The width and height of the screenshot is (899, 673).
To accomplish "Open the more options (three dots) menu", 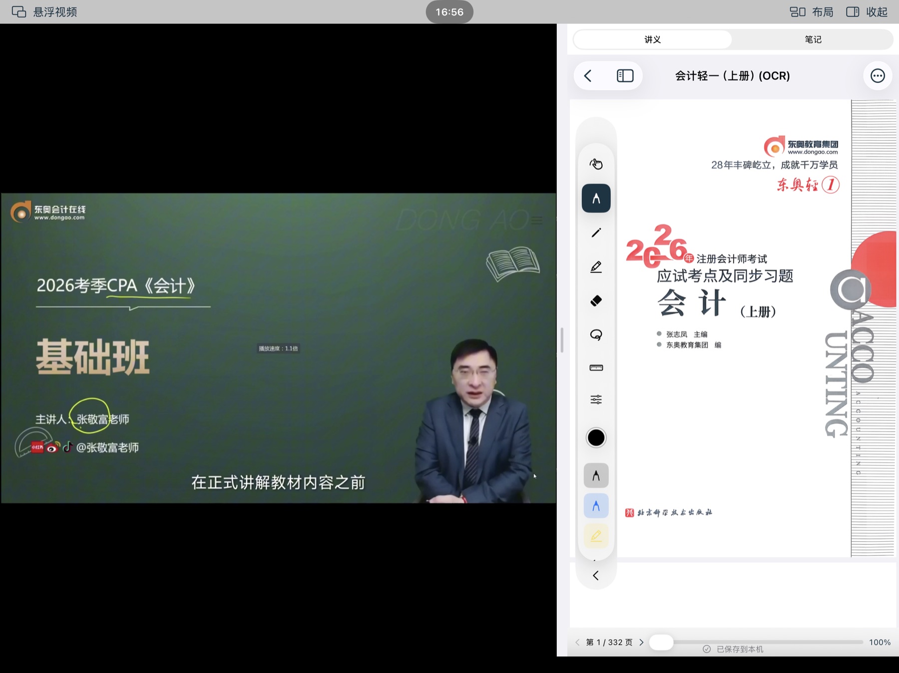I will 878,76.
